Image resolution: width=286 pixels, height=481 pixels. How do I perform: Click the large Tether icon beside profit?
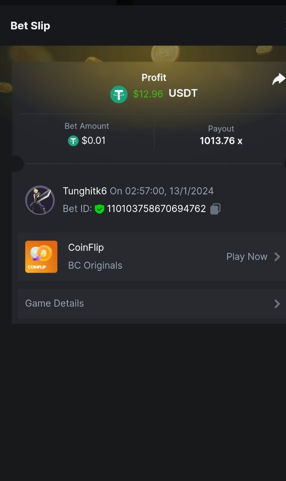click(119, 94)
